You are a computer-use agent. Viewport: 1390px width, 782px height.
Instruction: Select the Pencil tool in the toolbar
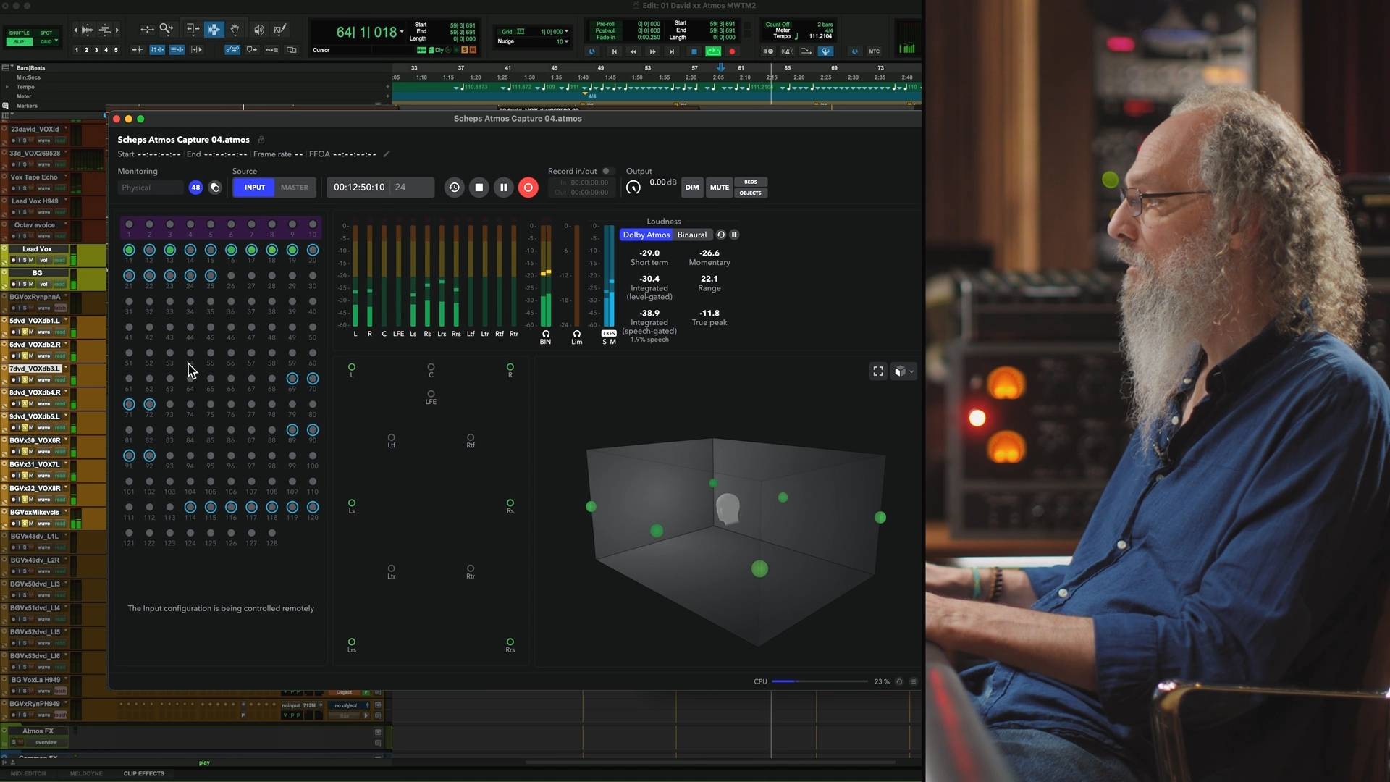click(x=280, y=30)
